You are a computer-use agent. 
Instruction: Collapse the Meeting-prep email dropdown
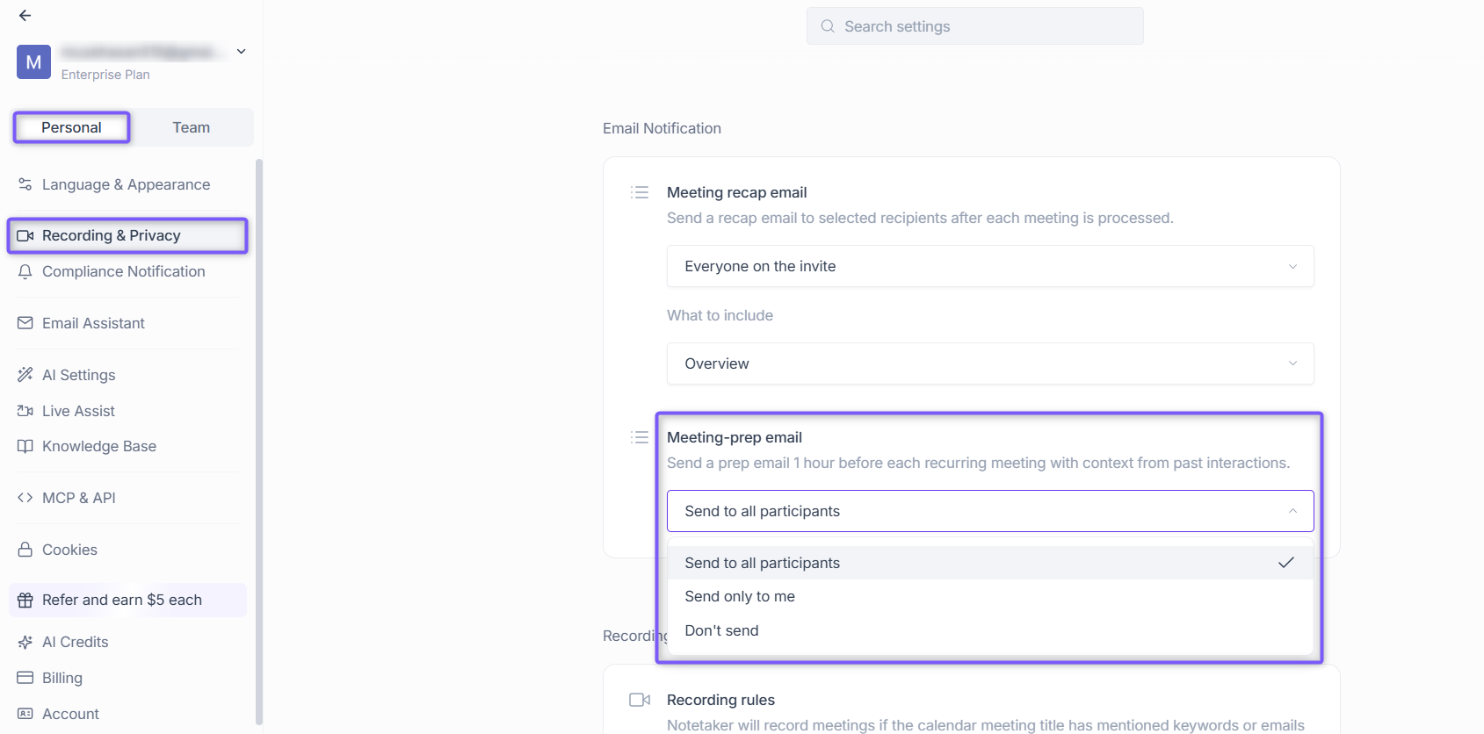click(x=990, y=511)
